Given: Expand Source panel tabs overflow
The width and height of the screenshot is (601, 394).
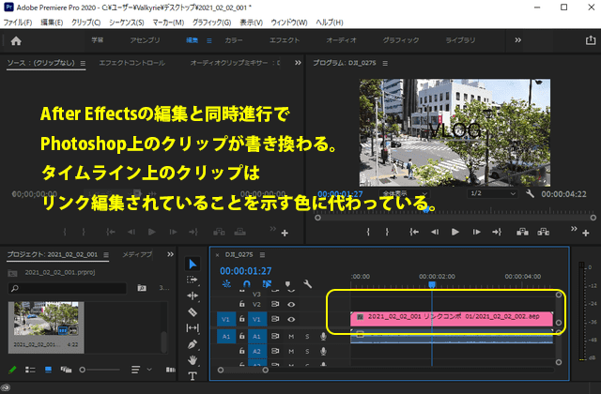Looking at the screenshot, I should pos(298,63).
